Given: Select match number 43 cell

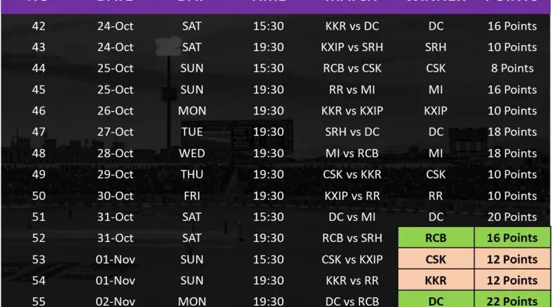Looking at the screenshot, I should [39, 47].
